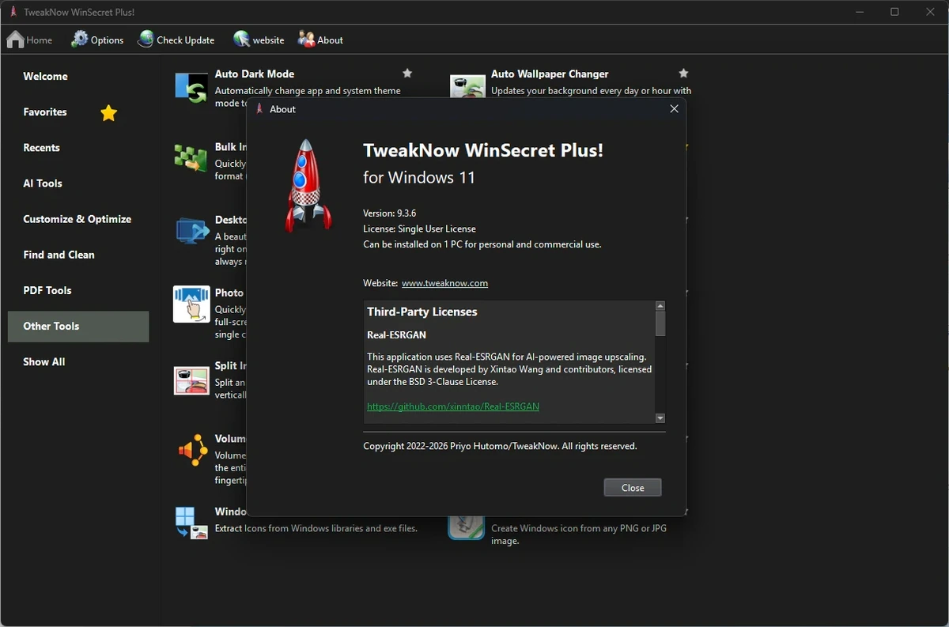This screenshot has height=627, width=949.
Task: Click the Auto Dark Mode title
Action: (255, 74)
